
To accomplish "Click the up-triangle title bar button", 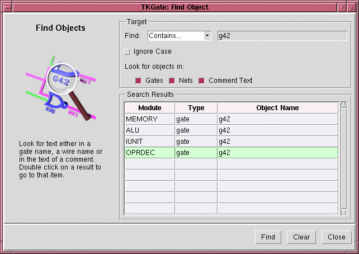I will click(352, 7).
